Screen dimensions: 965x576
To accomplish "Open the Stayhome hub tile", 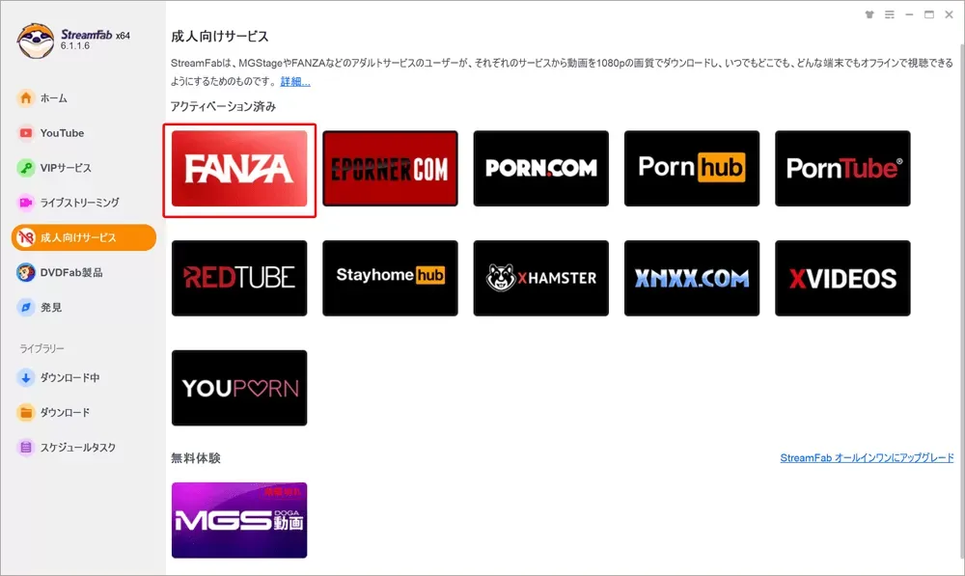I will point(390,278).
